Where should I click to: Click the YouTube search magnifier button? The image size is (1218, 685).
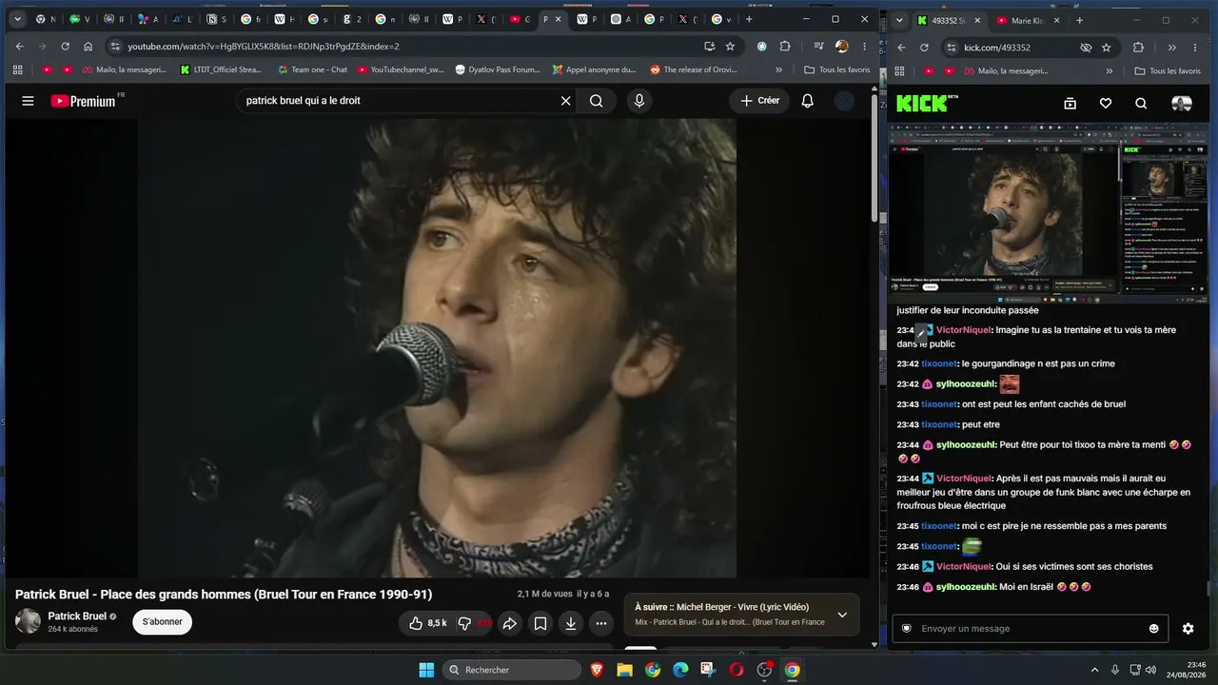[x=596, y=101]
